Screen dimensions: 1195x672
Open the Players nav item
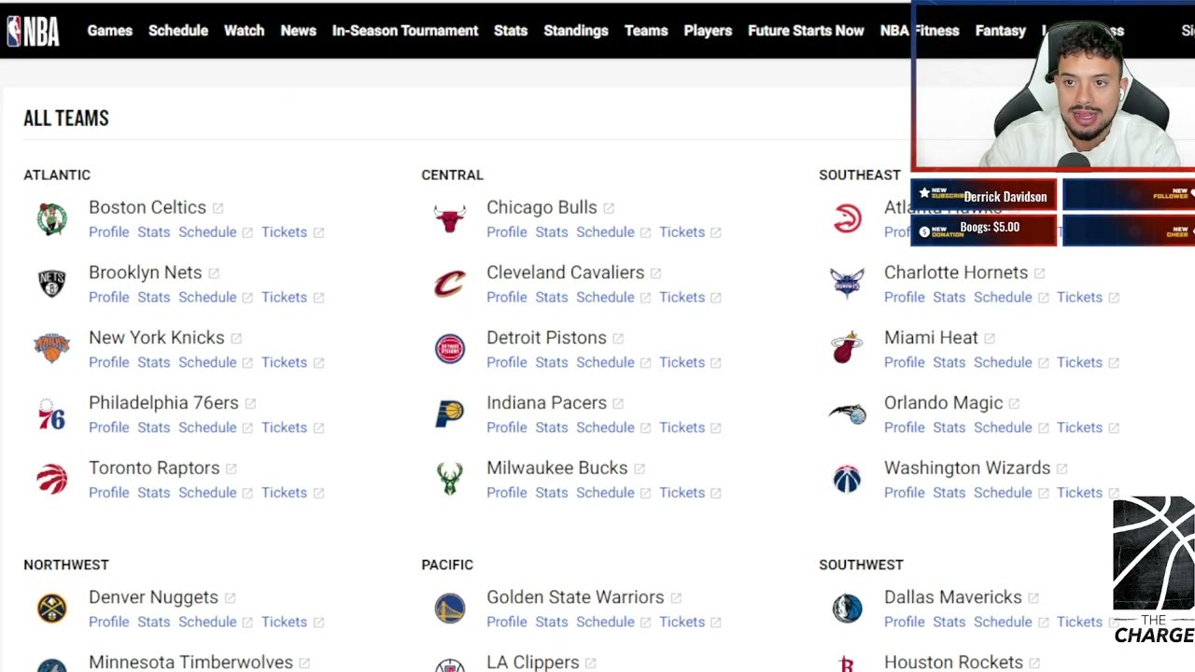point(708,31)
